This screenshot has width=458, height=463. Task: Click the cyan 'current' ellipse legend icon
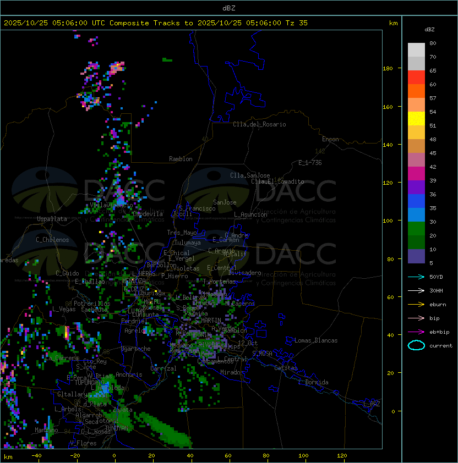[x=416, y=345]
